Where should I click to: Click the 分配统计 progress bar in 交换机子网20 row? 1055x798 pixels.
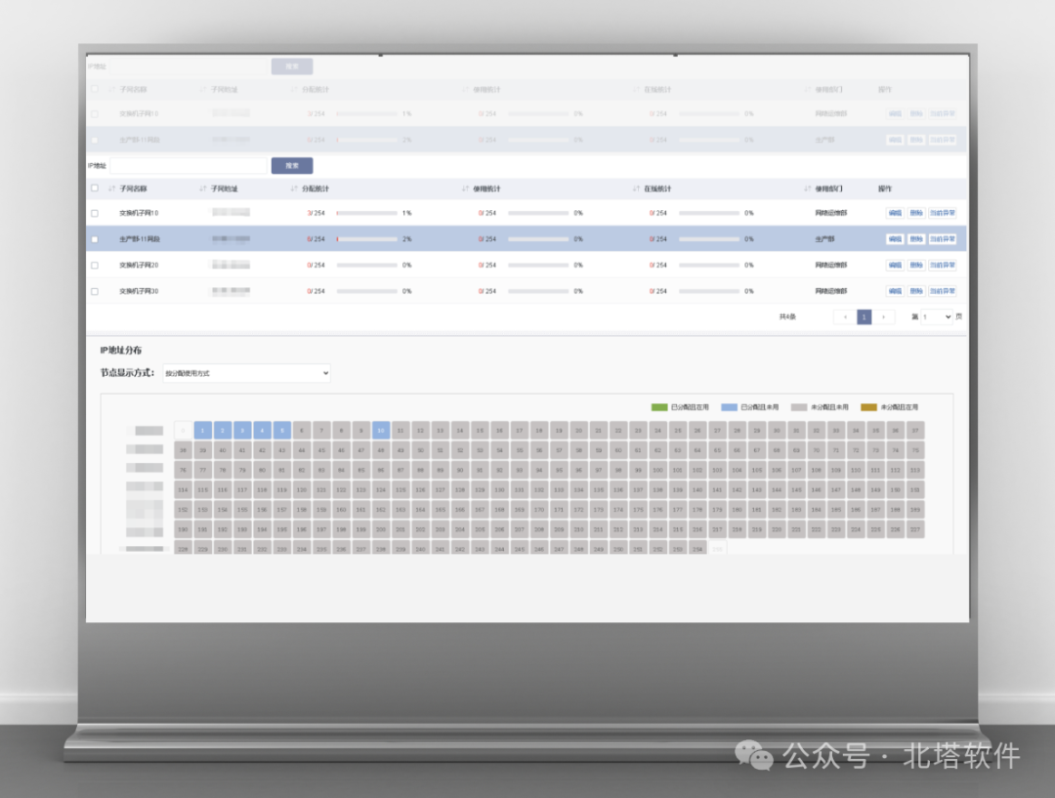coord(367,265)
